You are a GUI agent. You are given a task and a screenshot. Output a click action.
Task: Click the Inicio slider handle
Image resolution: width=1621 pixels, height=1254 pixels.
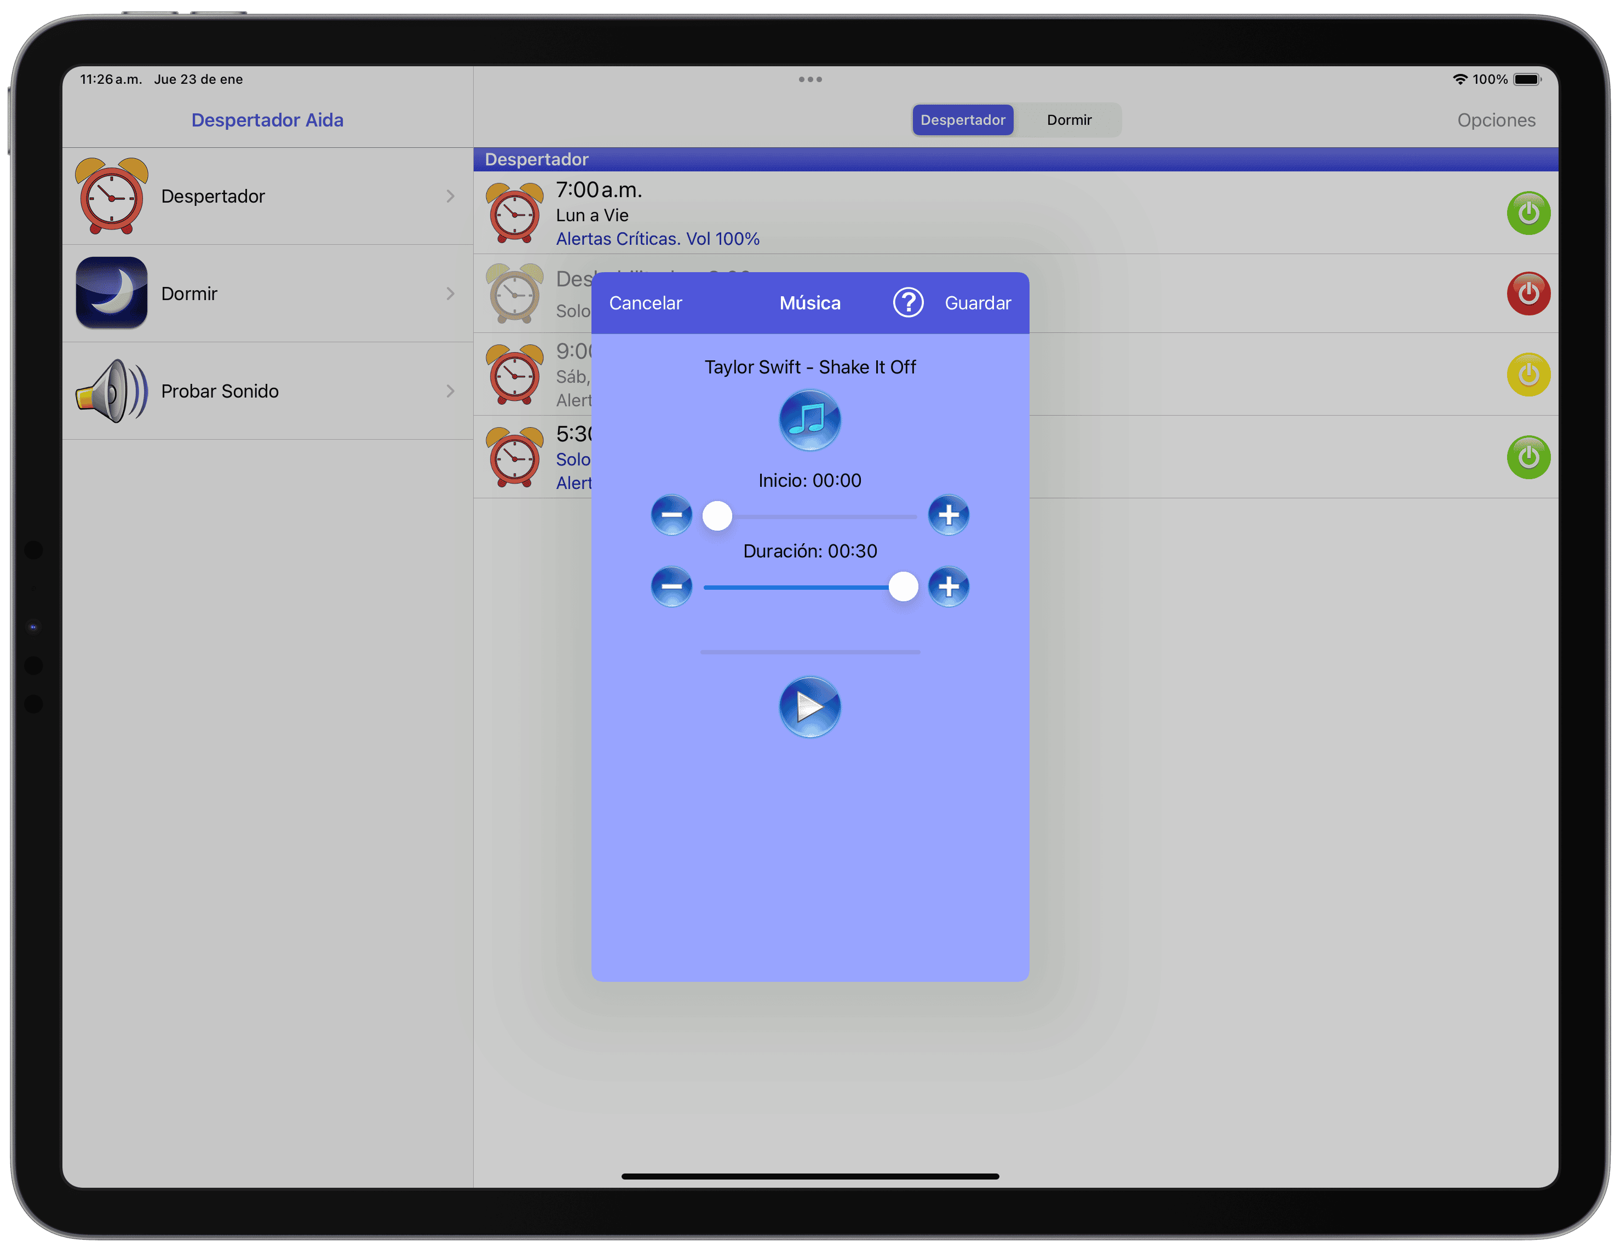(717, 516)
